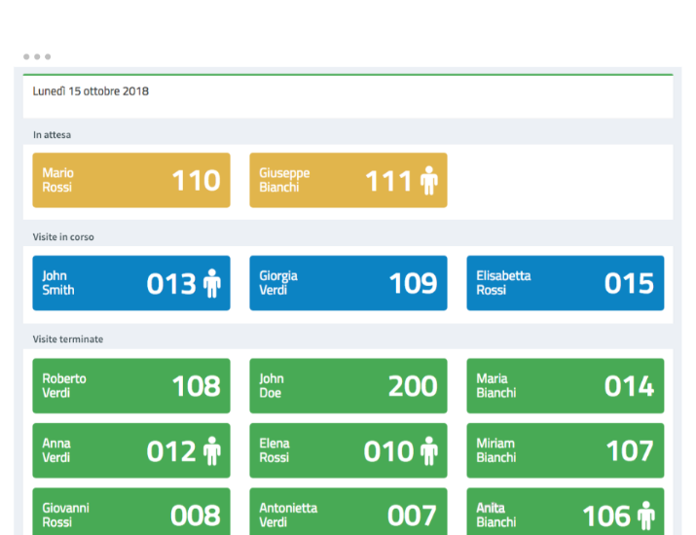696x535 pixels.
Task: Click the 'Visite in corso' section header
Action: coord(63,236)
